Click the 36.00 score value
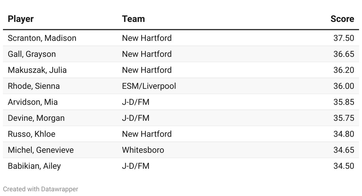This screenshot has height=196, width=362. 344,86
